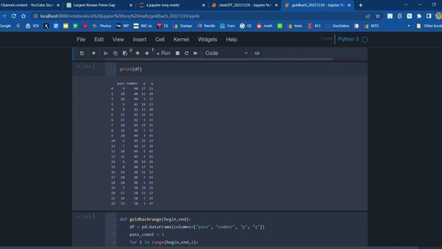
Task: Bookmark this page with the star icon
Action: point(378,16)
